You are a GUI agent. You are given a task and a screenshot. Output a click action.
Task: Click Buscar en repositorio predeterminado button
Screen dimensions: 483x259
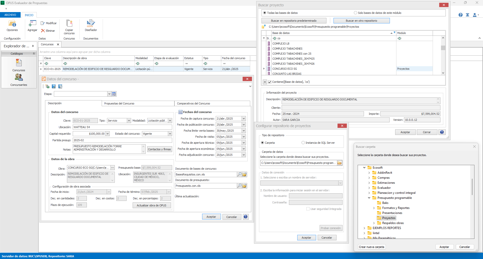[x=294, y=21]
